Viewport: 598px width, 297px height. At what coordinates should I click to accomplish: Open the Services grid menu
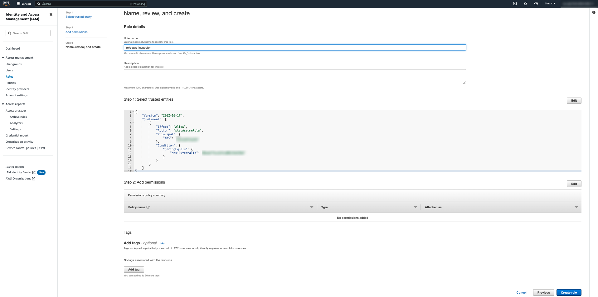(x=24, y=4)
